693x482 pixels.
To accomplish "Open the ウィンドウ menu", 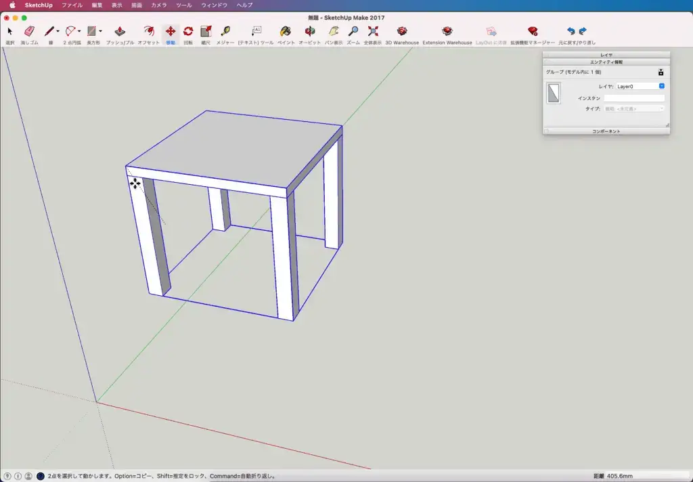I will 215,5.
